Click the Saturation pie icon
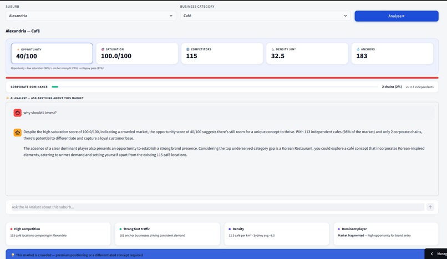 pos(103,49)
